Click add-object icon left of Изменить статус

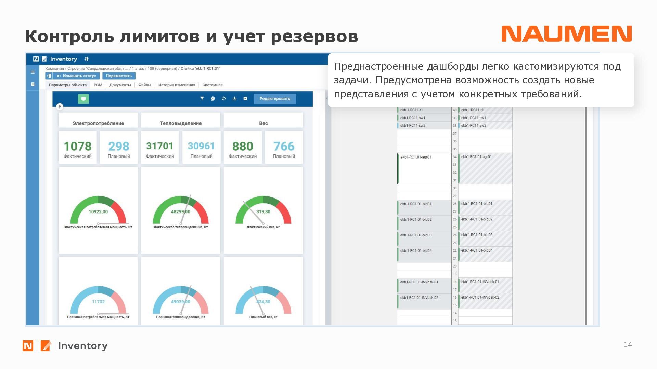point(49,76)
